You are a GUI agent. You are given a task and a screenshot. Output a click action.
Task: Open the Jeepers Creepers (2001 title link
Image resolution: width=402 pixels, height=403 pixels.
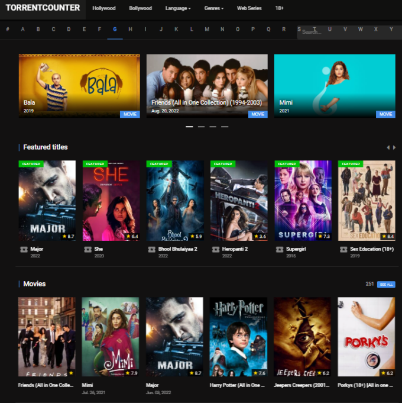point(301,385)
